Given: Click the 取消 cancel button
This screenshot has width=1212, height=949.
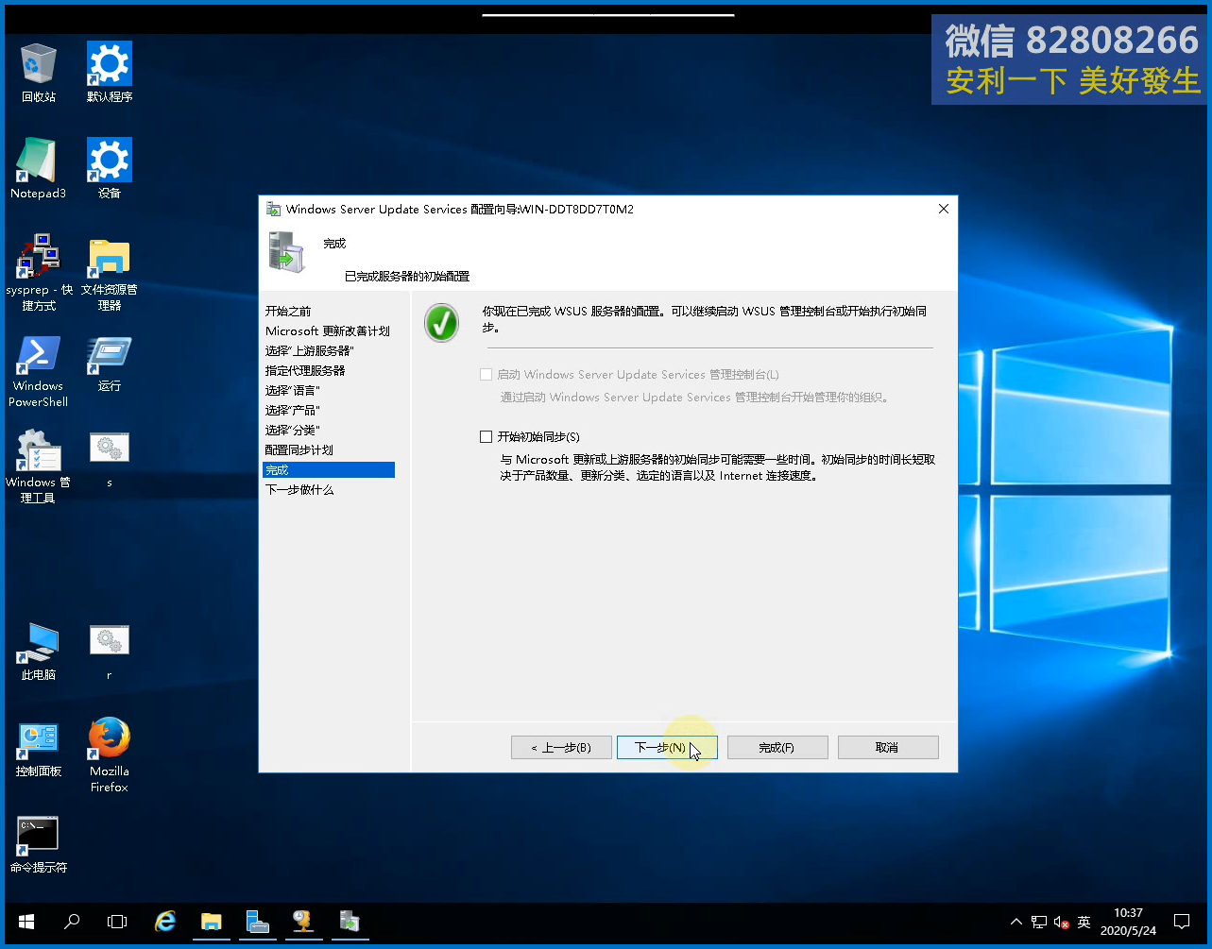Looking at the screenshot, I should tap(888, 747).
